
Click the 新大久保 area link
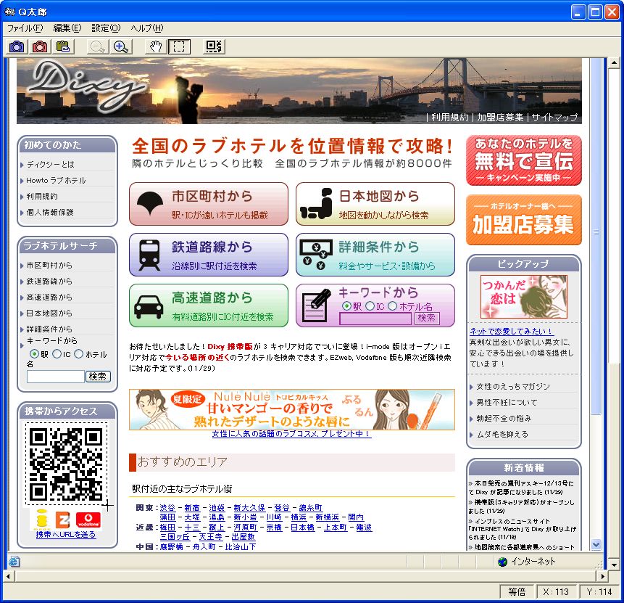coord(249,508)
